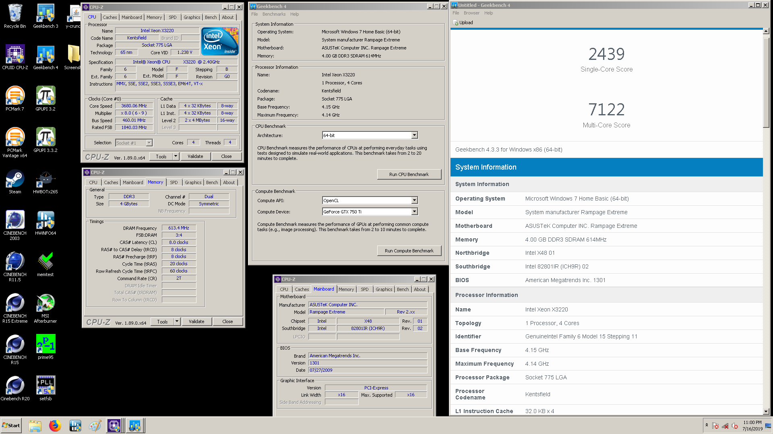This screenshot has height=434, width=773.
Task: Open the PCMark Vantage x64 desktop shortcut
Action: coord(15,143)
